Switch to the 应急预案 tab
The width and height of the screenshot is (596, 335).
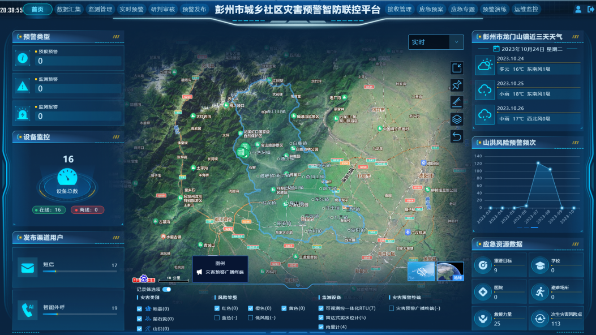[x=431, y=10]
